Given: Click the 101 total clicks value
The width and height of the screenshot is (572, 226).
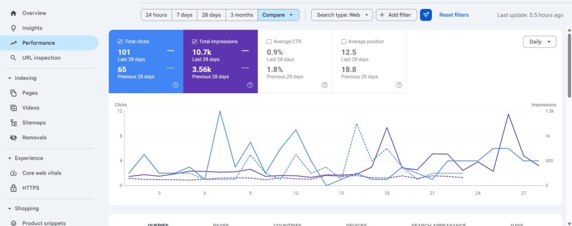Looking at the screenshot, I should (123, 52).
